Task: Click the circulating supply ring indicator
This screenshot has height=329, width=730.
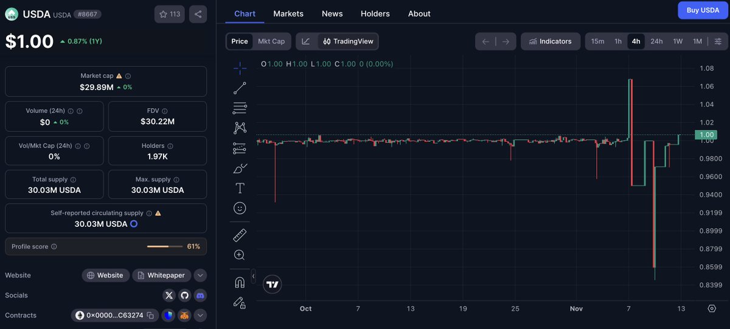Action: pyautogui.click(x=134, y=224)
